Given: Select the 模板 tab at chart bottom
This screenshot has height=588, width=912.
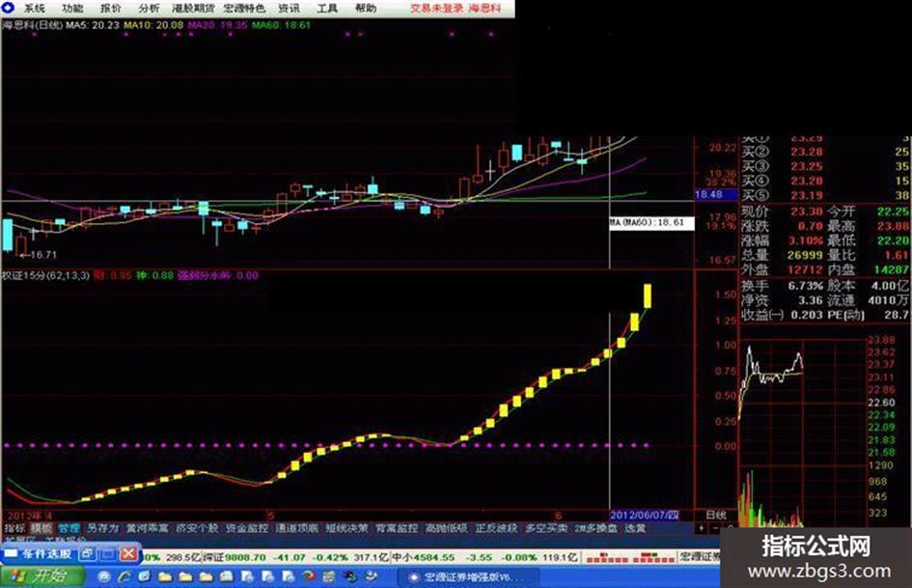Looking at the screenshot, I should (x=41, y=528).
